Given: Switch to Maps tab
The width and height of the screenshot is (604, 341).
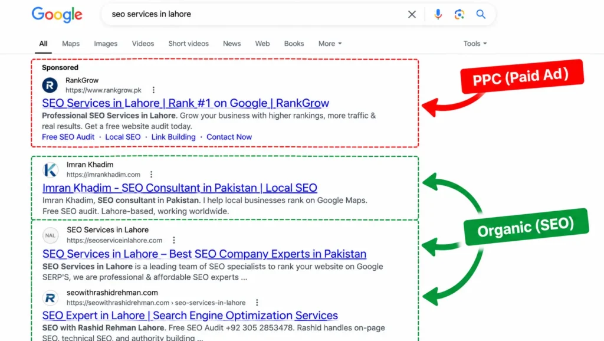Looking at the screenshot, I should pos(71,44).
